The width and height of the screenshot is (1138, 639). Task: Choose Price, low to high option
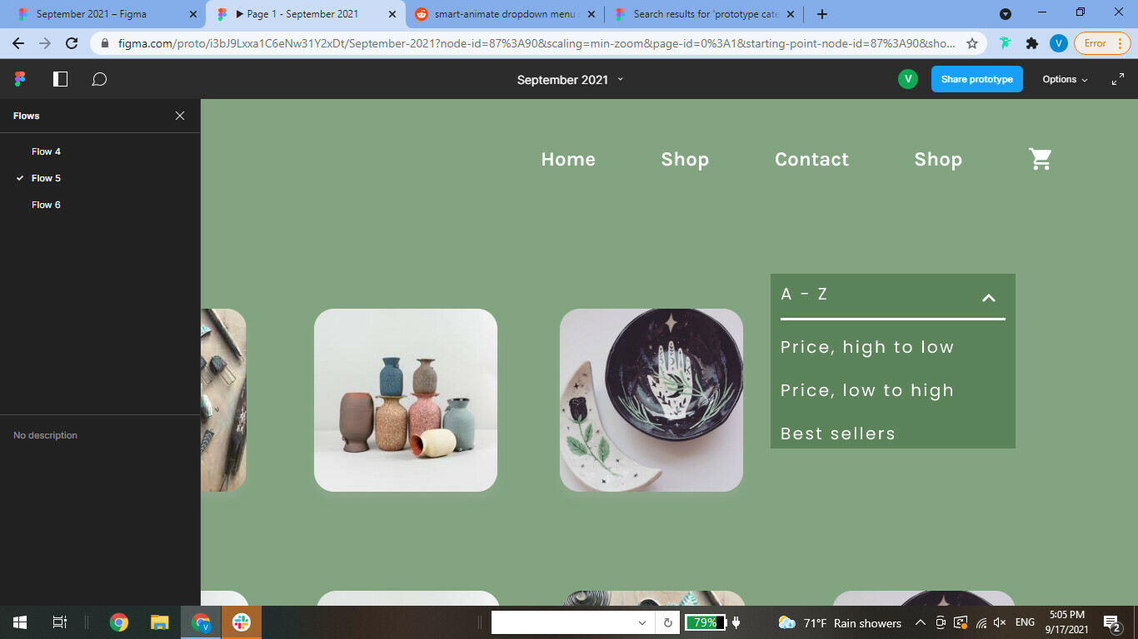[x=866, y=391]
